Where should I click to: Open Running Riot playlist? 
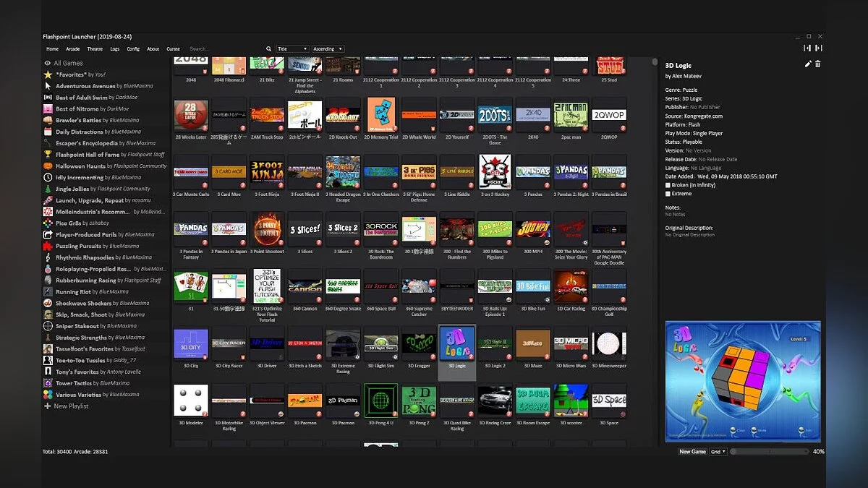106,292
